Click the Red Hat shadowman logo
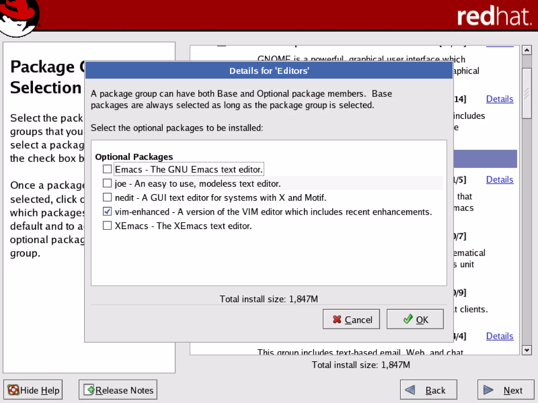 pyautogui.click(x=18, y=17)
